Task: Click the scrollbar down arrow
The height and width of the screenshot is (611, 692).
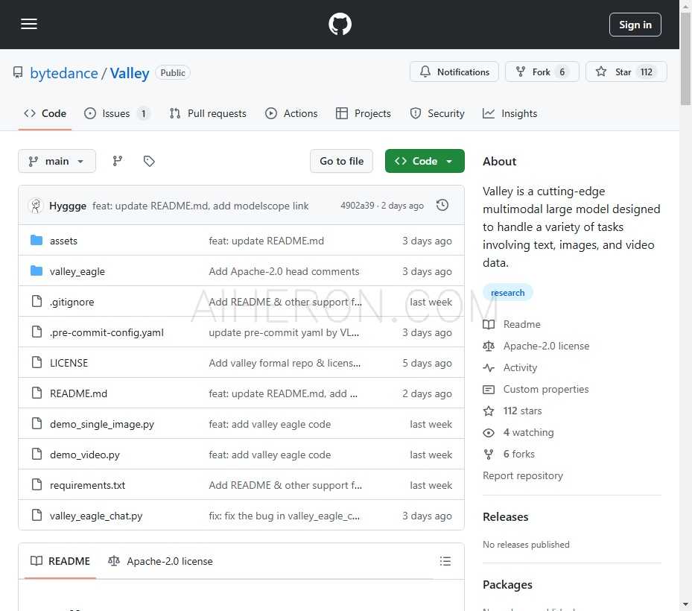Action: click(x=685, y=604)
